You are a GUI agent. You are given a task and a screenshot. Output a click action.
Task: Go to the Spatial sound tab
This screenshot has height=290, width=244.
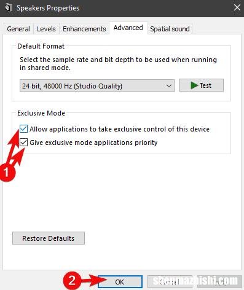[170, 29]
